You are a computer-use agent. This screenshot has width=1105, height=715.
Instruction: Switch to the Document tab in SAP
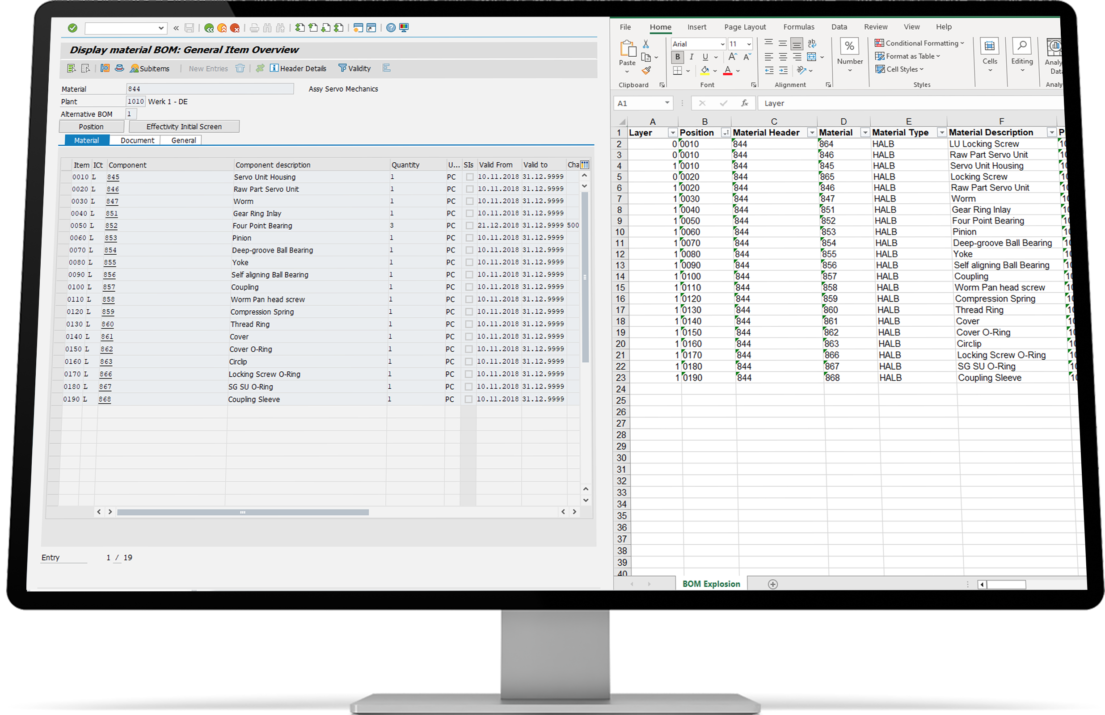pos(137,140)
